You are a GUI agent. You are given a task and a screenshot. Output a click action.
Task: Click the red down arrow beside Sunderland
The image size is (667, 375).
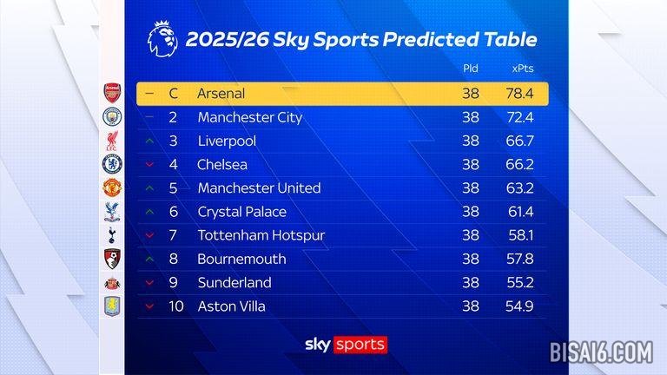pyautogui.click(x=149, y=283)
